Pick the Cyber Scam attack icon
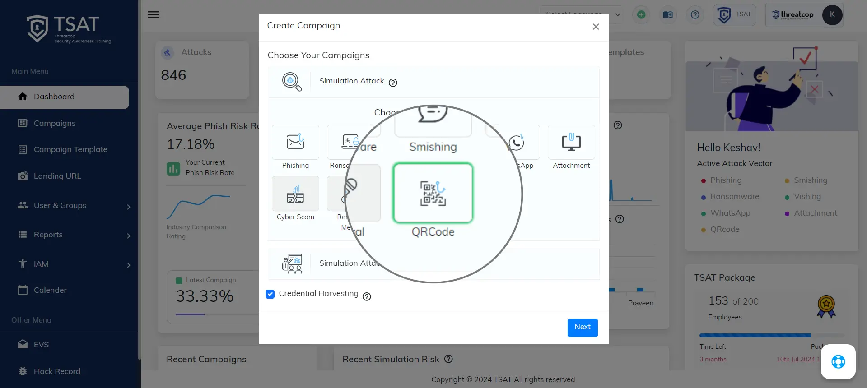 (295, 194)
